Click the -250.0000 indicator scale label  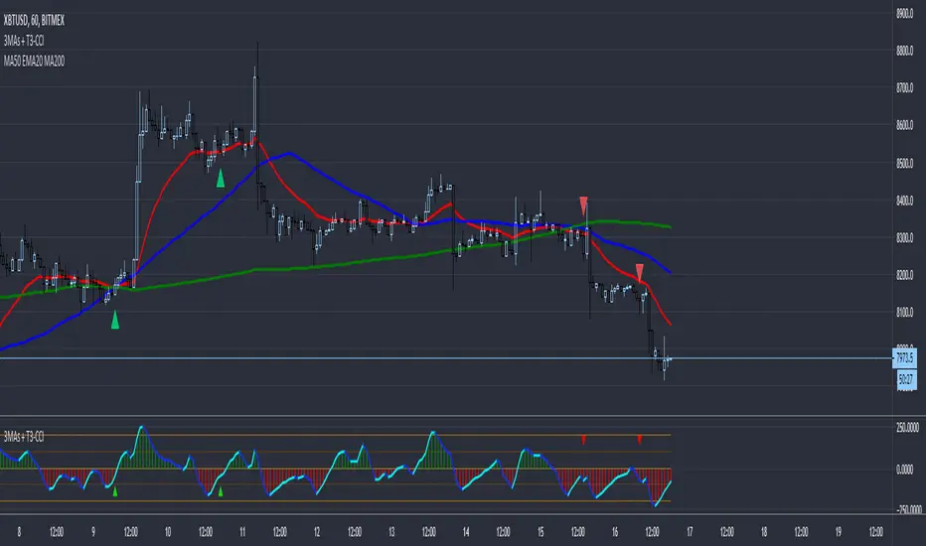[x=907, y=509]
